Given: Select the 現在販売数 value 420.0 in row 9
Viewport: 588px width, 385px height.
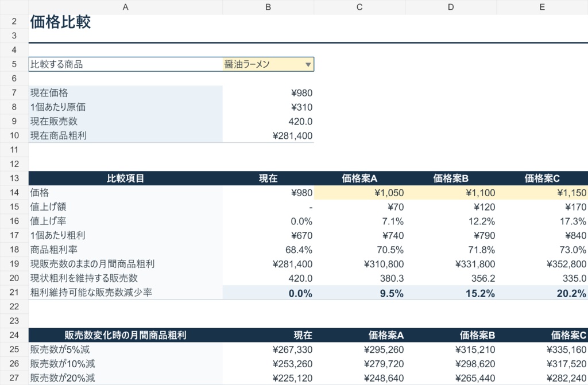Looking at the screenshot, I should click(x=268, y=121).
